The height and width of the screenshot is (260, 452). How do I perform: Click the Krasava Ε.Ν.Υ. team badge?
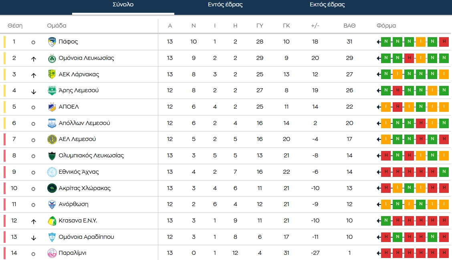click(x=52, y=220)
